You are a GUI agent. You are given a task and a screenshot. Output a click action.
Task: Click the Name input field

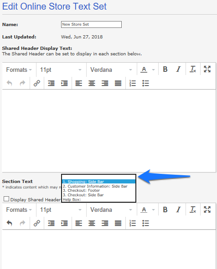coord(91,24)
